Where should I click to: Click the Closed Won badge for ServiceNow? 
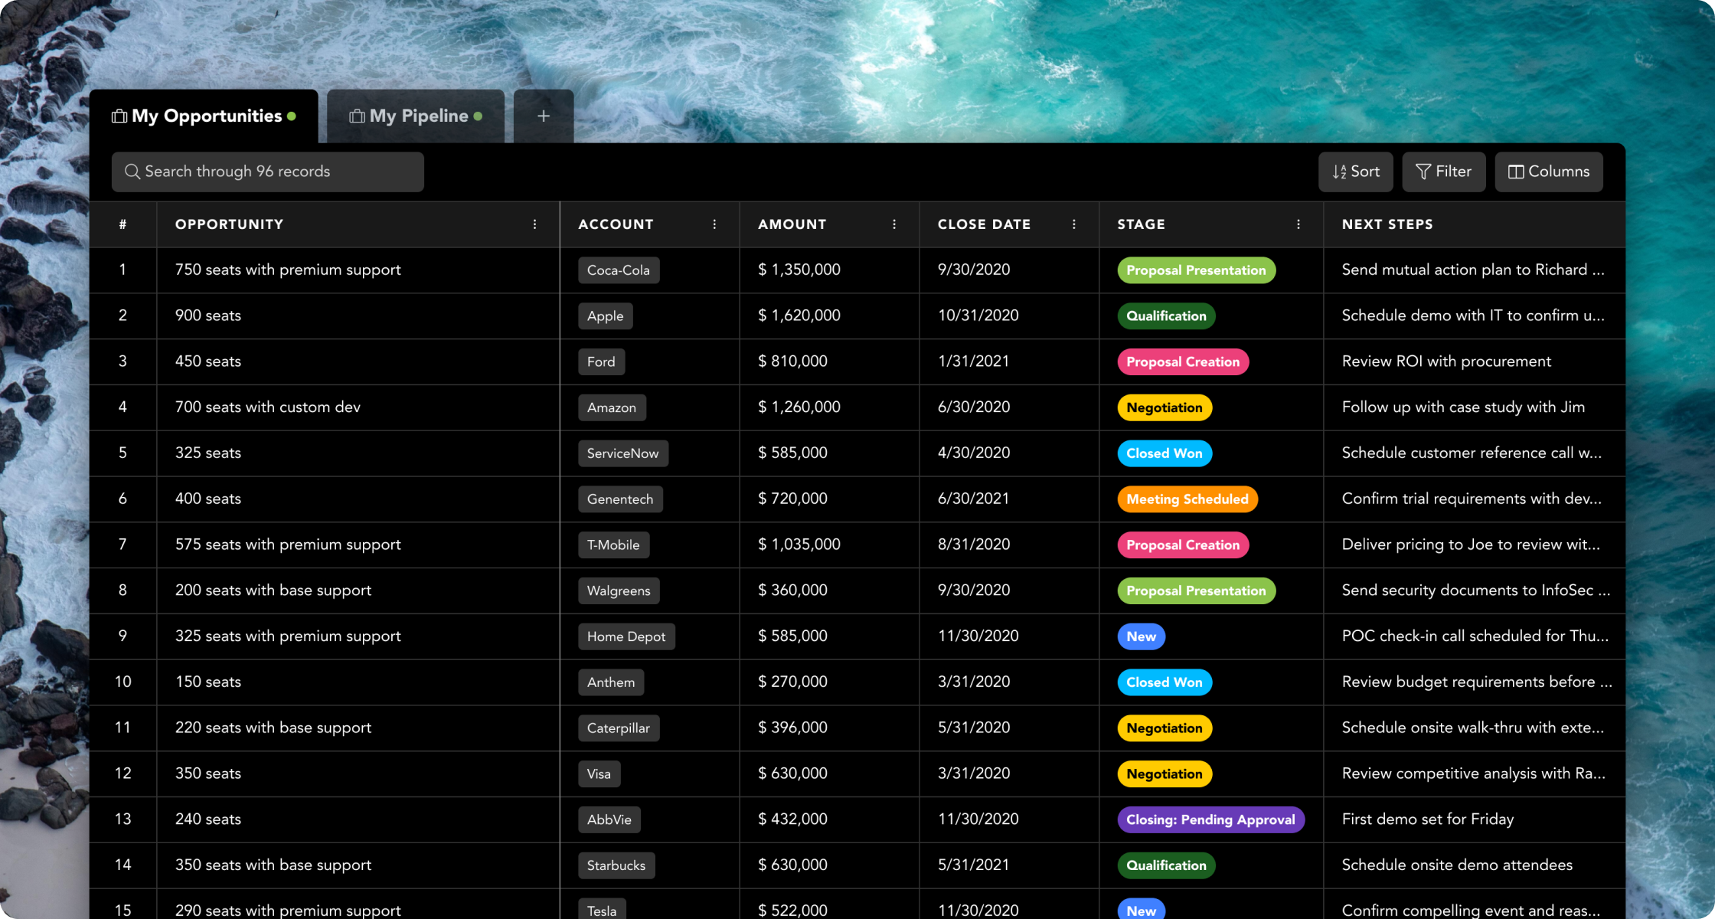click(1164, 453)
